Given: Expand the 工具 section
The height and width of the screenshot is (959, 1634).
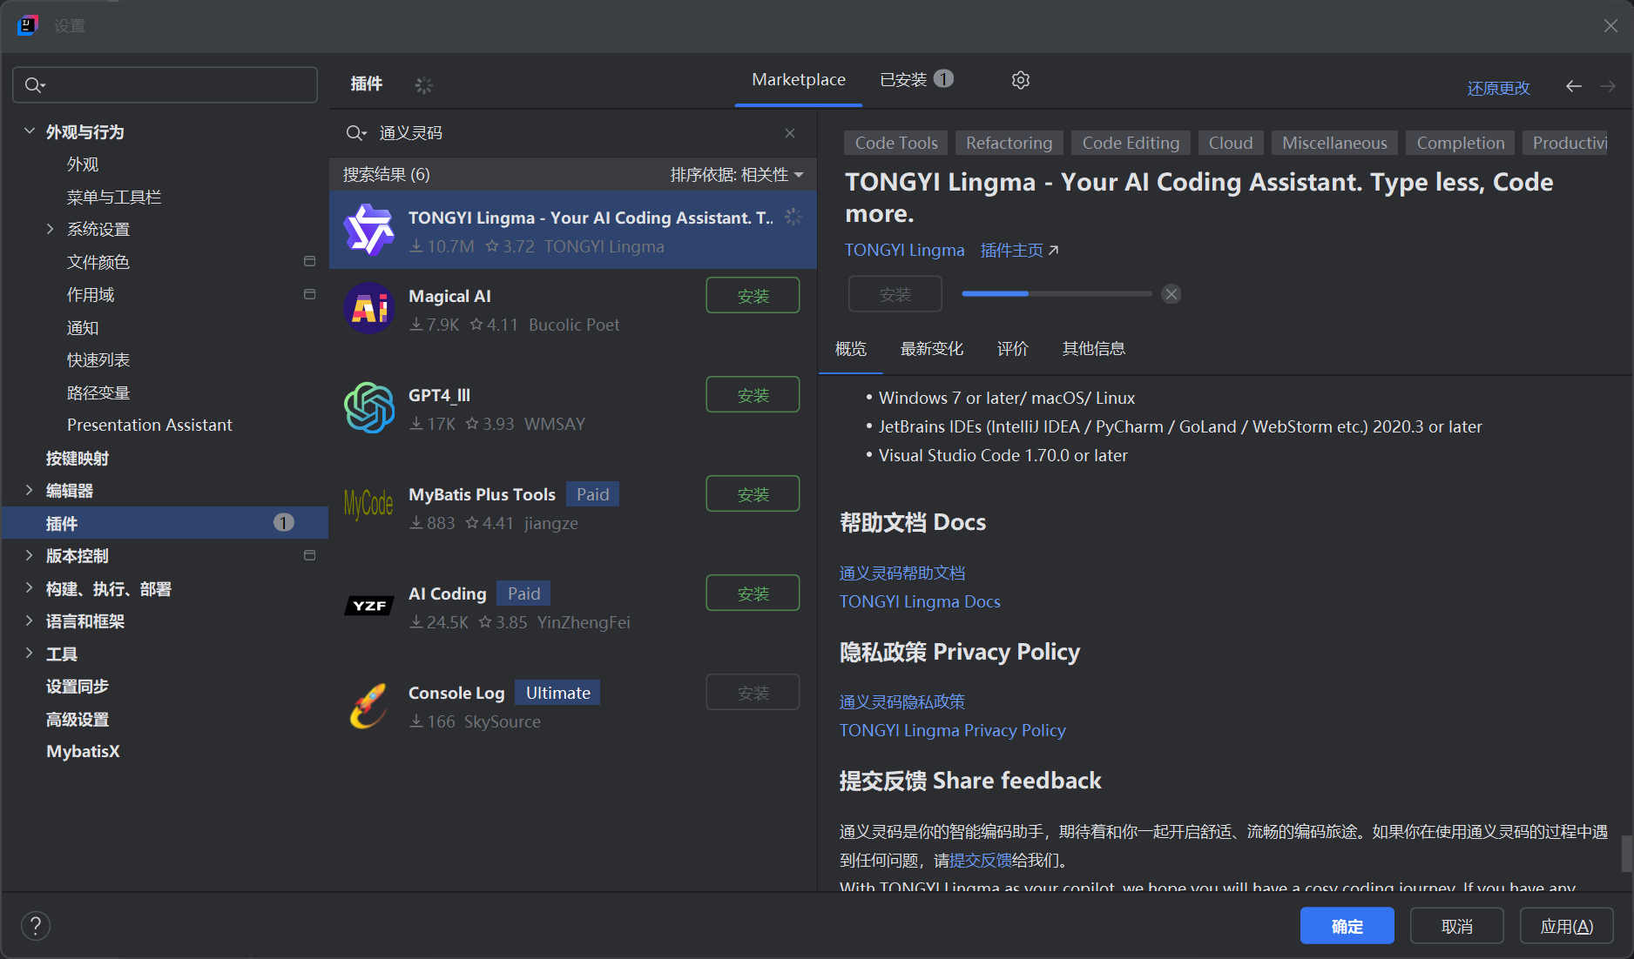Looking at the screenshot, I should [x=29, y=654].
